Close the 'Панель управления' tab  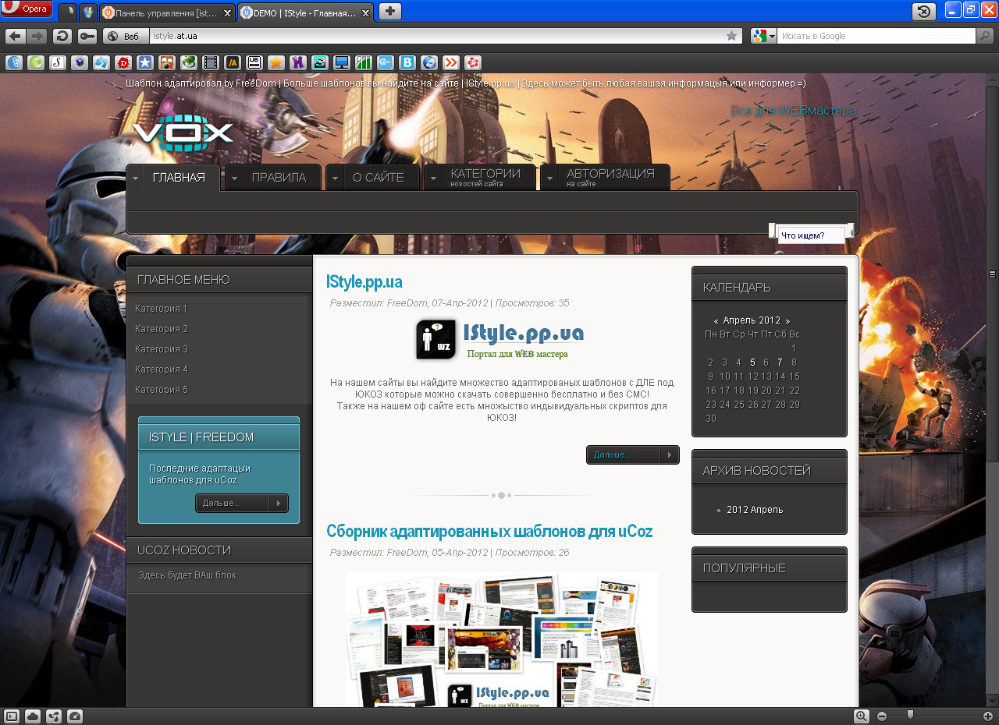coord(227,13)
